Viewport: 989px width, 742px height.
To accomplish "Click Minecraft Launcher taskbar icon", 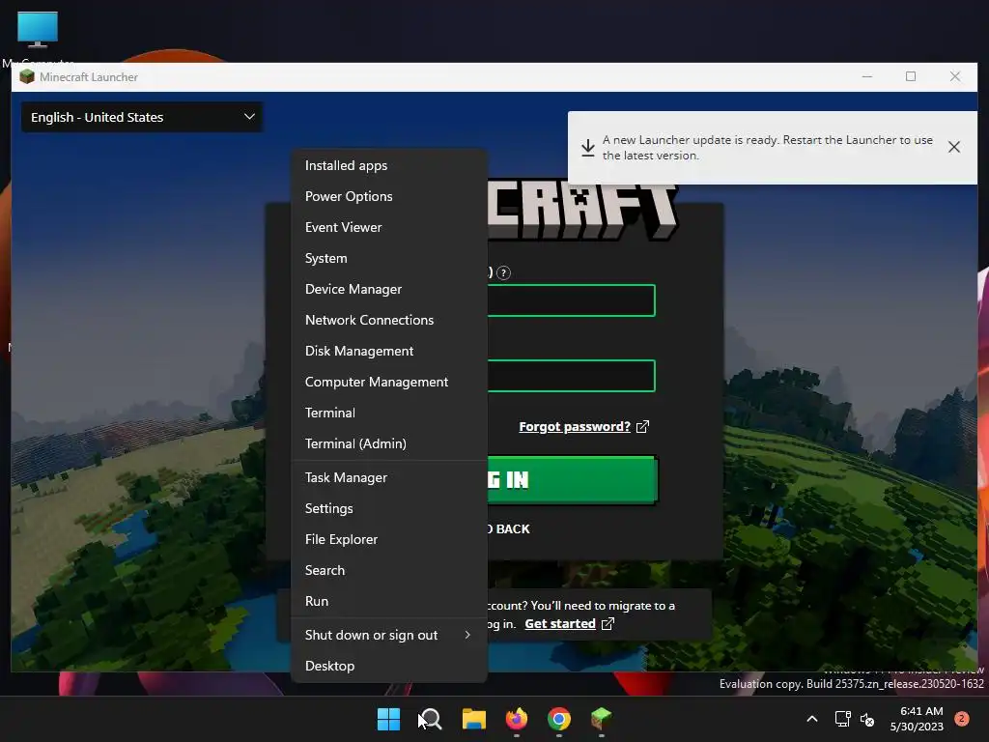I will point(601,719).
